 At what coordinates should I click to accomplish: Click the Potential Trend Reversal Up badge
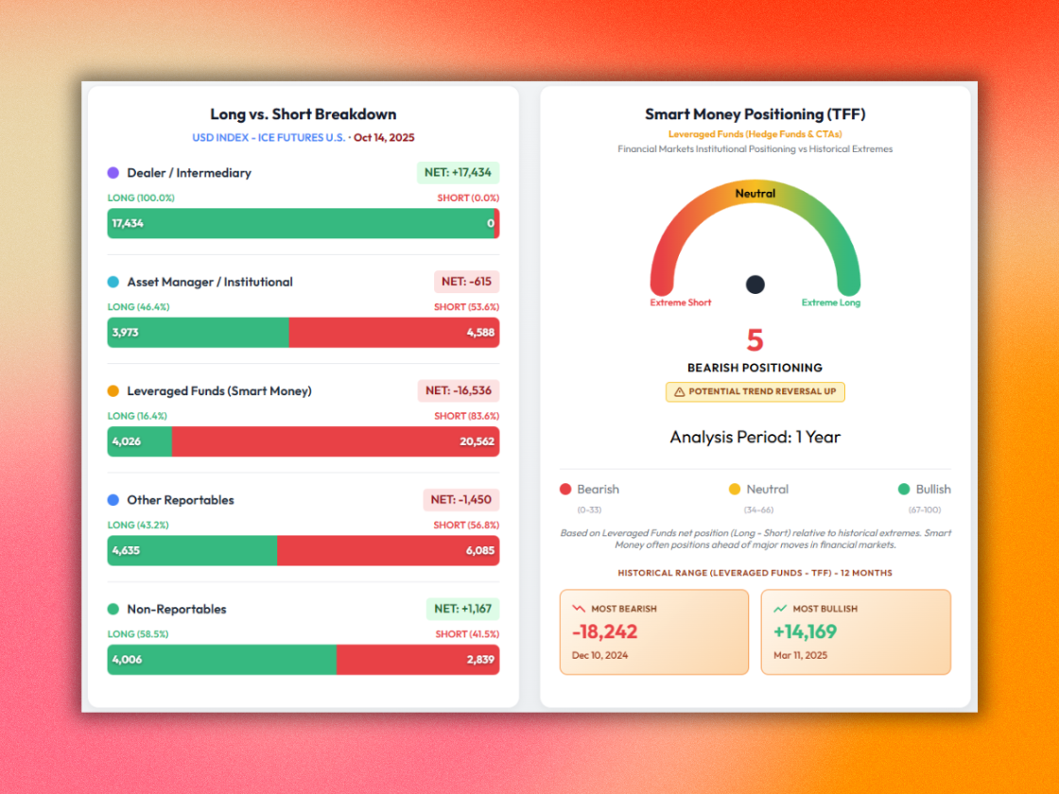click(x=755, y=391)
